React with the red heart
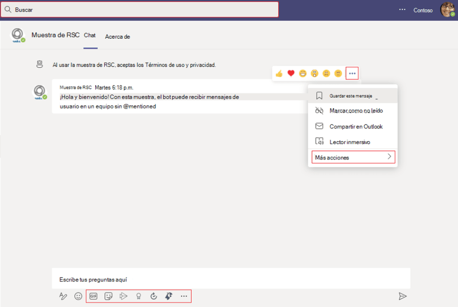The image size is (458, 307). click(x=291, y=73)
